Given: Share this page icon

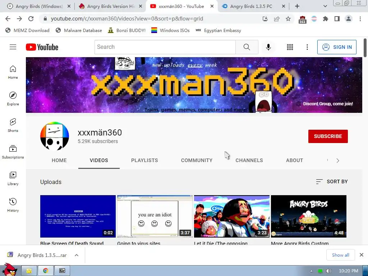Looking at the screenshot, I should [x=277, y=19].
